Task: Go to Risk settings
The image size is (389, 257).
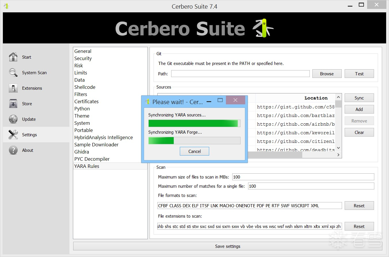Action: (x=110, y=66)
